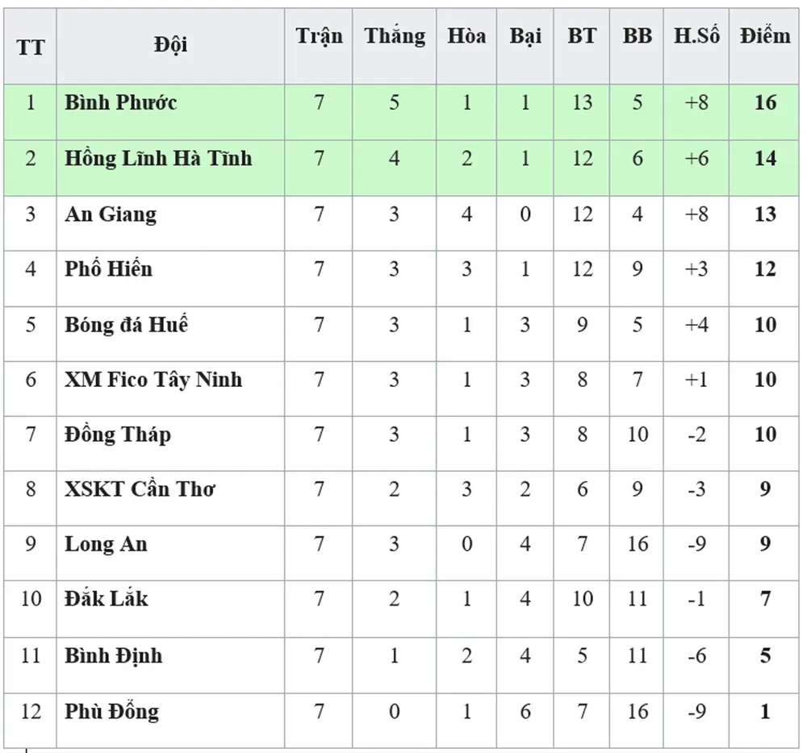The image size is (807, 753).
Task: Select the Hồng Lĩnh Hà Tĩnh team name
Action: [158, 159]
